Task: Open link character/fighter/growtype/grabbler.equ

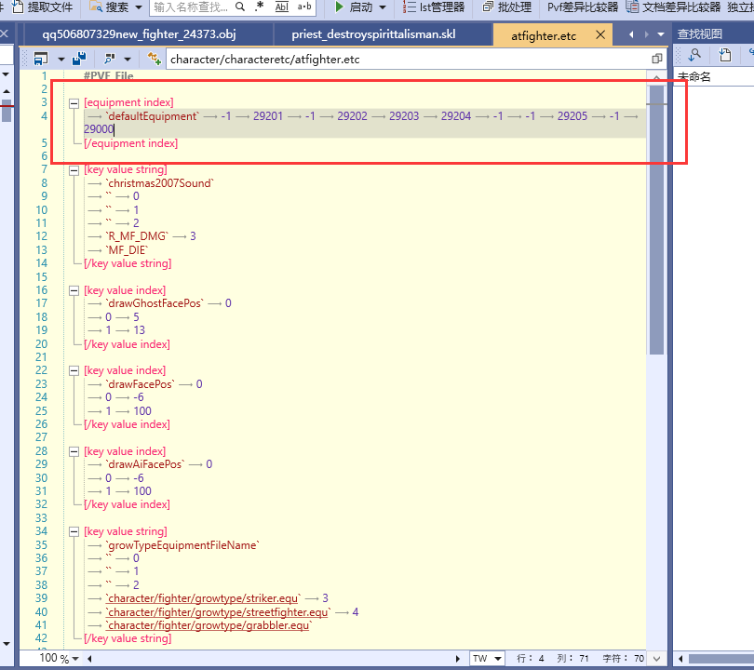Action: click(x=209, y=625)
